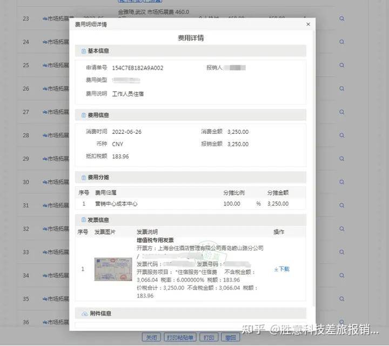Click the dialog's vertical scrollbar
Viewport: 389px width, 346px height.
(x=314, y=169)
